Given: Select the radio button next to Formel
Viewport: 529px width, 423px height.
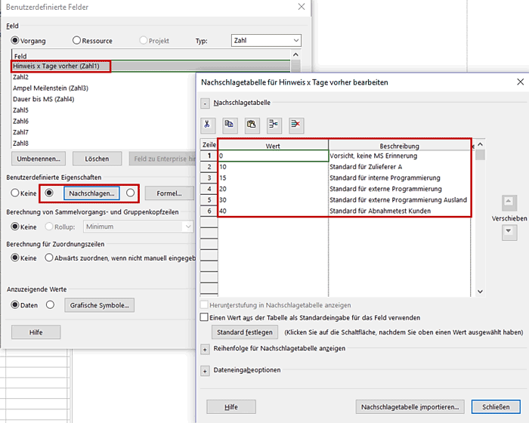Looking at the screenshot, I should [x=131, y=193].
